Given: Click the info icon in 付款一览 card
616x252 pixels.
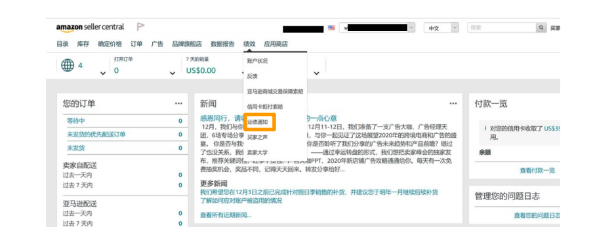Looking at the screenshot, I should (485, 128).
